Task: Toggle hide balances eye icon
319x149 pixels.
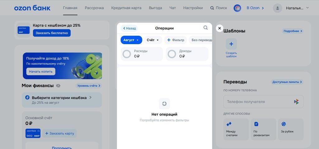Action: tap(58, 86)
